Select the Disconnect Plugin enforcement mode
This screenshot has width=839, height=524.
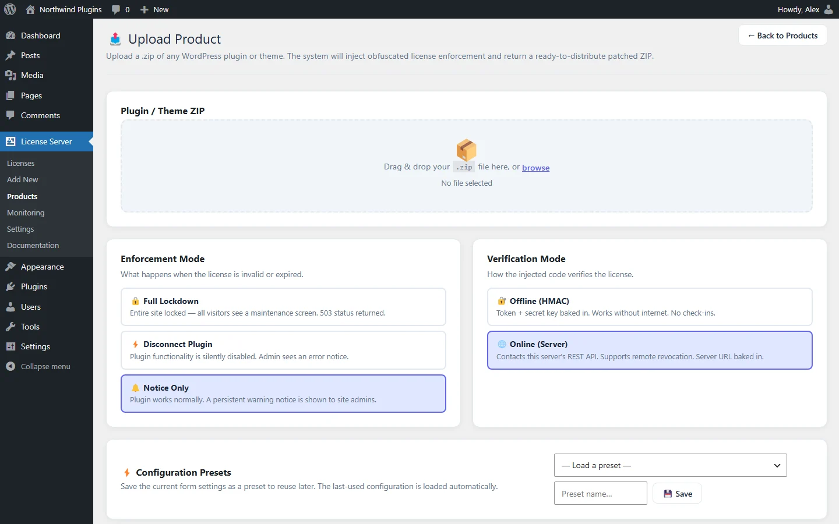click(283, 350)
